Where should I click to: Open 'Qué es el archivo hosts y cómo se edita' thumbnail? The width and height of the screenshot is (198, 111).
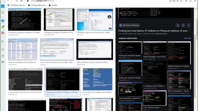click(57, 49)
